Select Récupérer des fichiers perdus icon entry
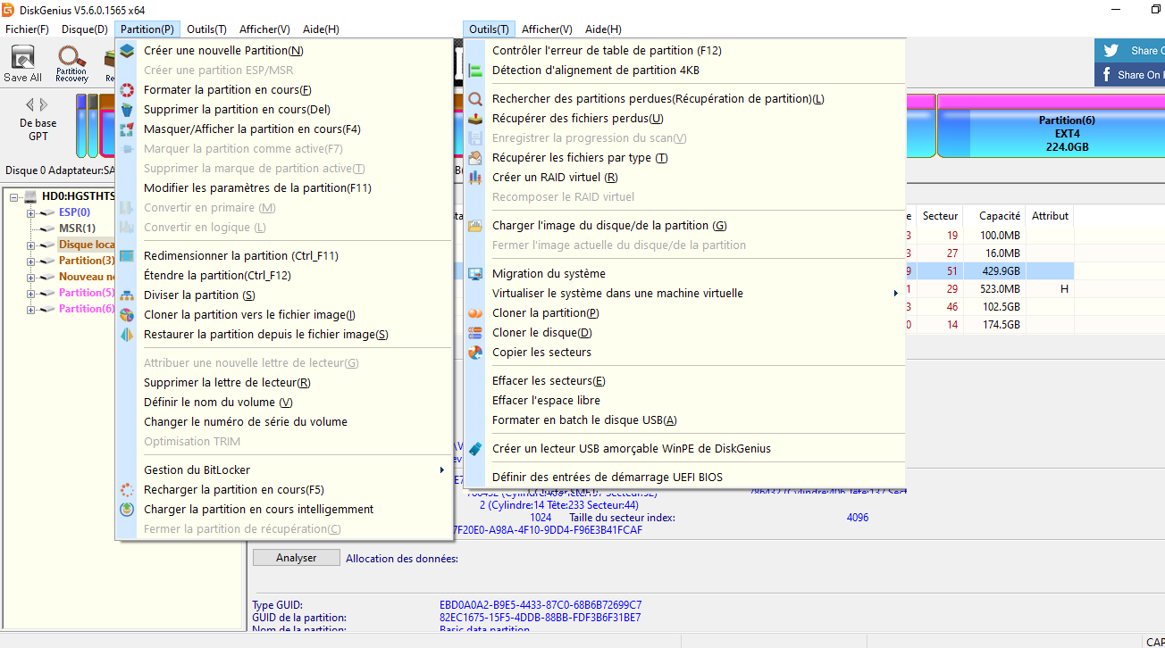The width and height of the screenshot is (1165, 648). pyautogui.click(x=475, y=119)
